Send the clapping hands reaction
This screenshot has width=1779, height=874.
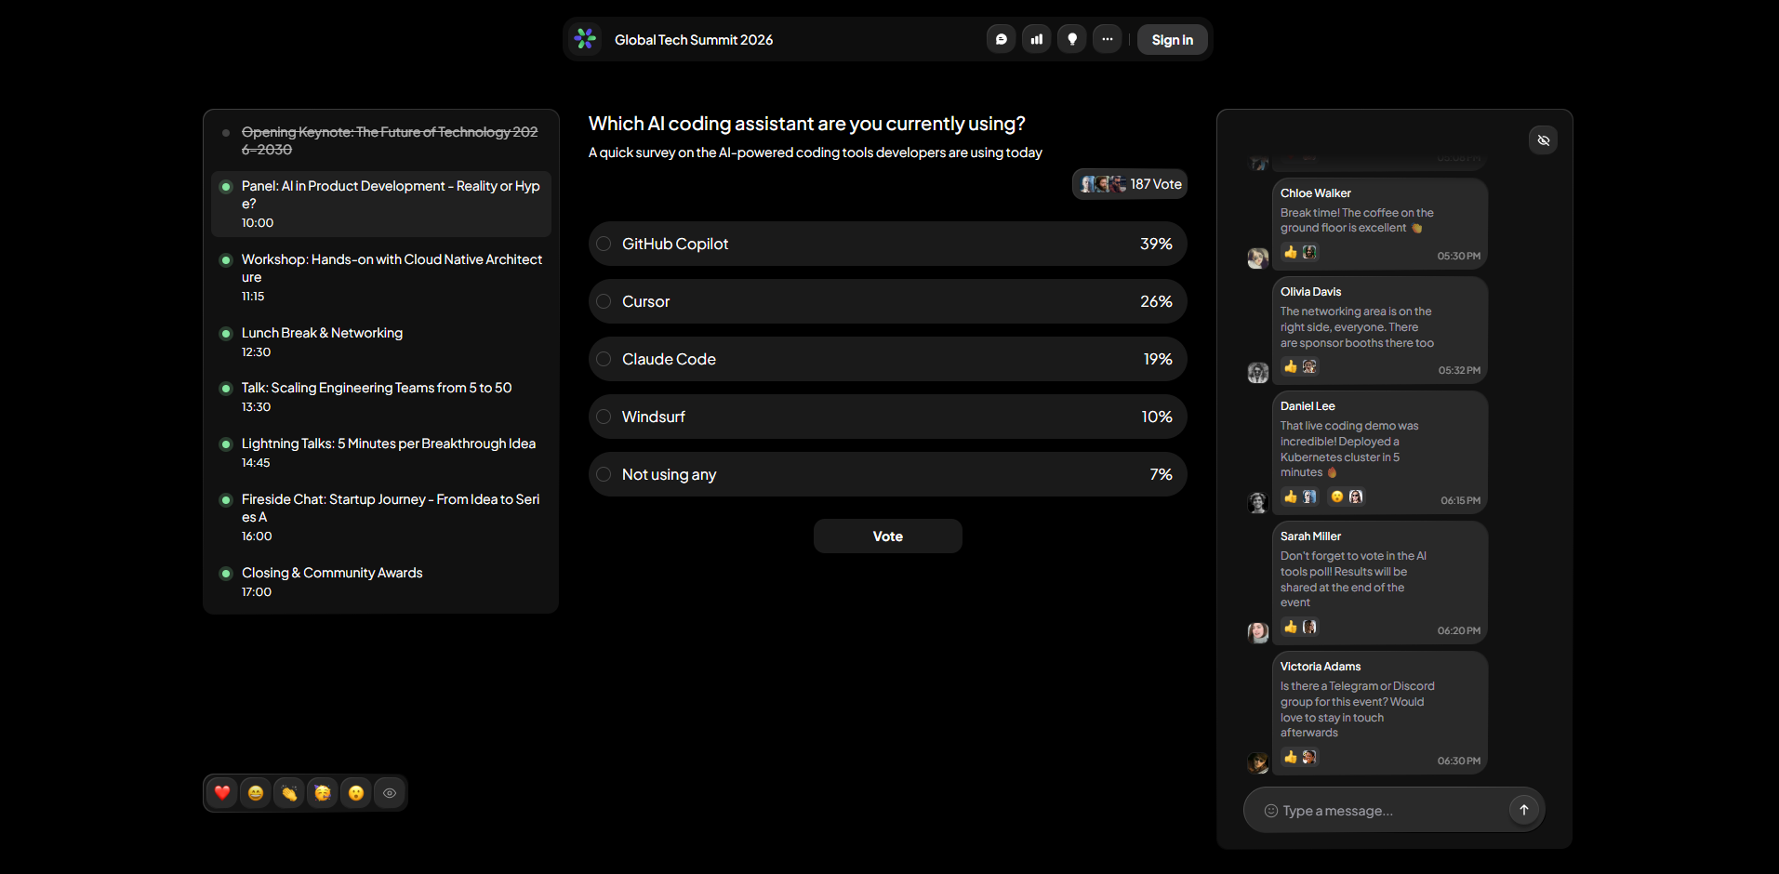[289, 793]
